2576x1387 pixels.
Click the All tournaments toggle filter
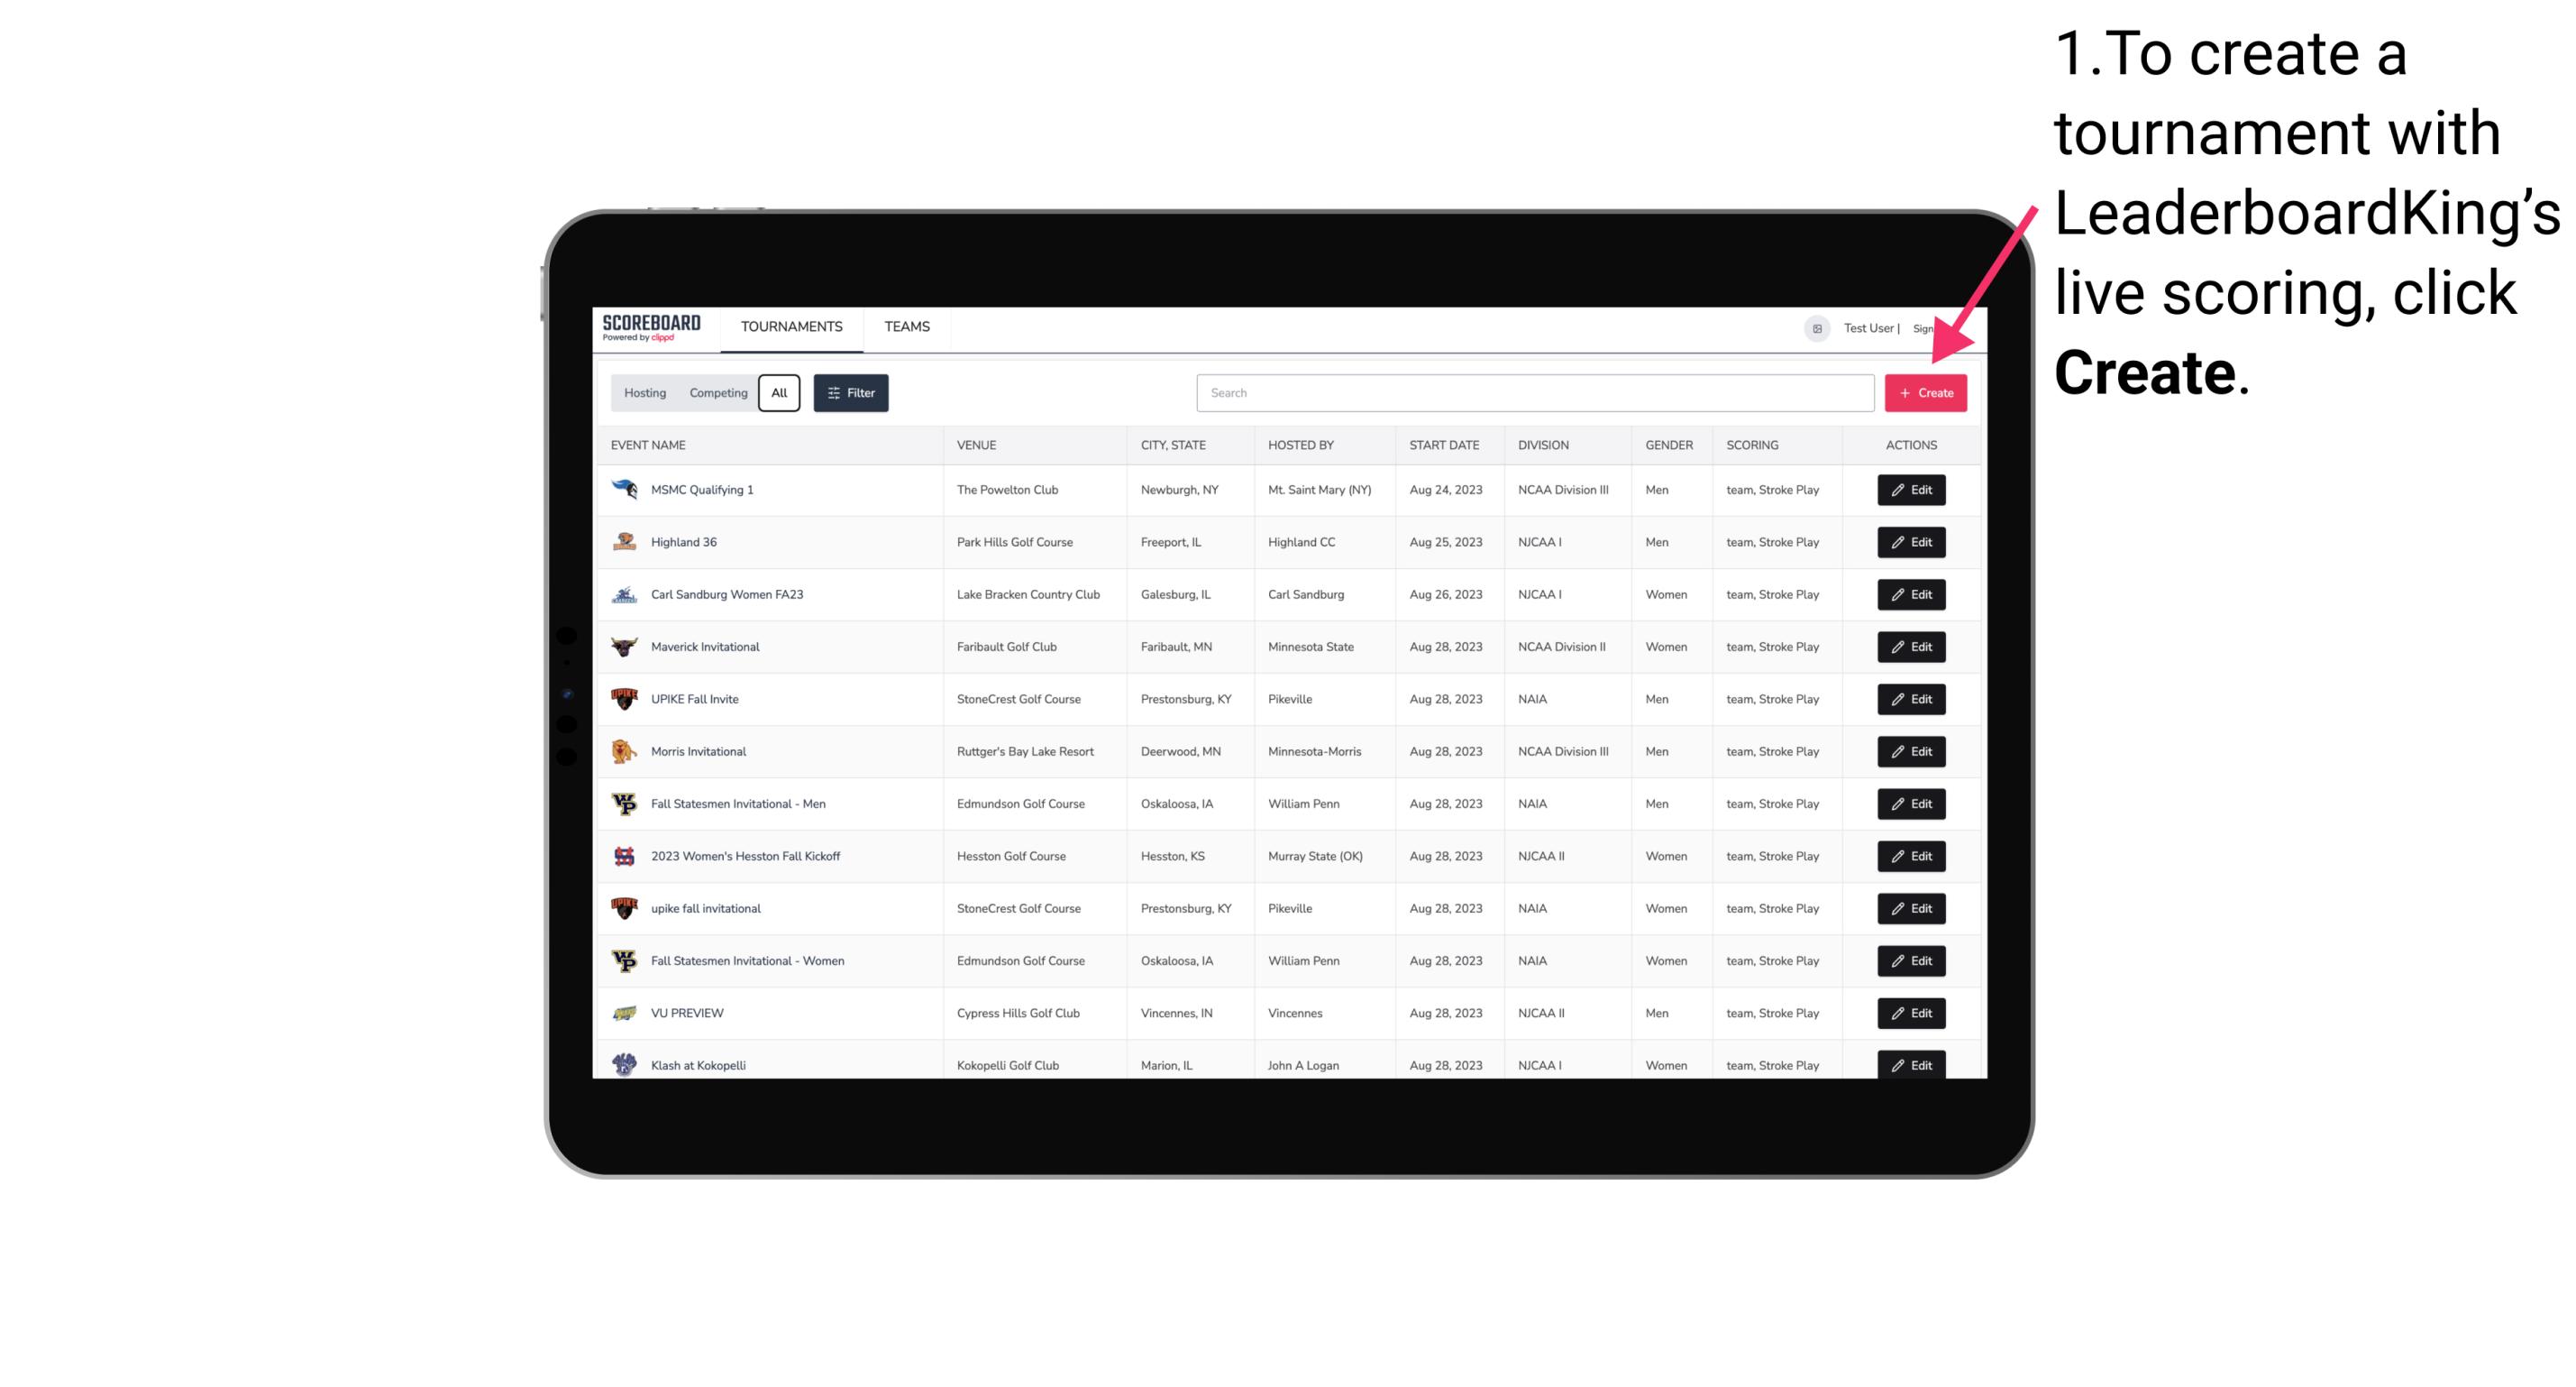pyautogui.click(x=777, y=393)
